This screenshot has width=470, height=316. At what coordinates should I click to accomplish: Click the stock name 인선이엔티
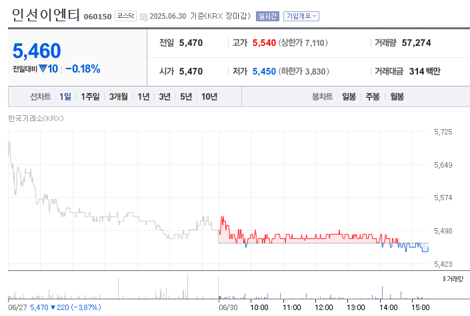click(45, 15)
